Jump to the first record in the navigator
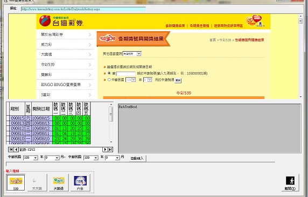 tap(11, 150)
